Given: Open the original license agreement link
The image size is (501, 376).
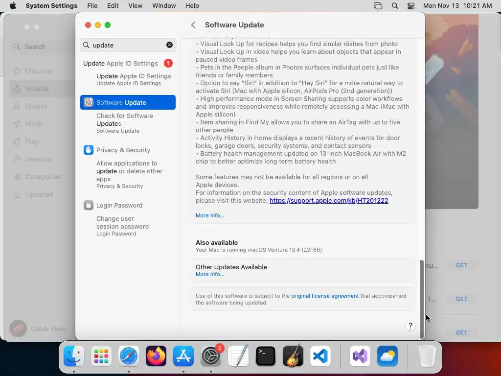Looking at the screenshot, I should [x=325, y=296].
